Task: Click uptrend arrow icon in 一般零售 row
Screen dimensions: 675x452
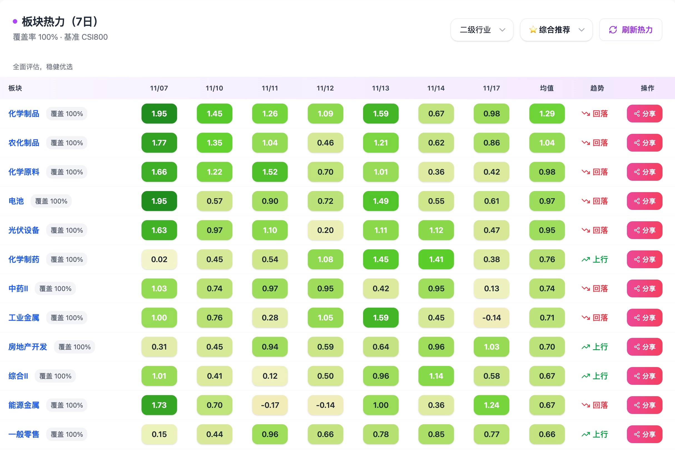Action: [585, 434]
